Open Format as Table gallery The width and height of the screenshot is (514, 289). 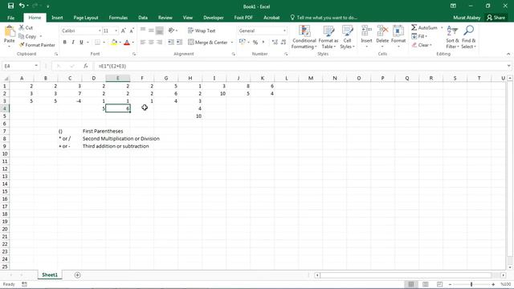pyautogui.click(x=328, y=37)
